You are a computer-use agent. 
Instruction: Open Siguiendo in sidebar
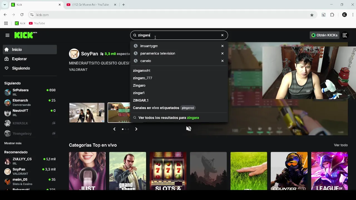(x=30, y=68)
